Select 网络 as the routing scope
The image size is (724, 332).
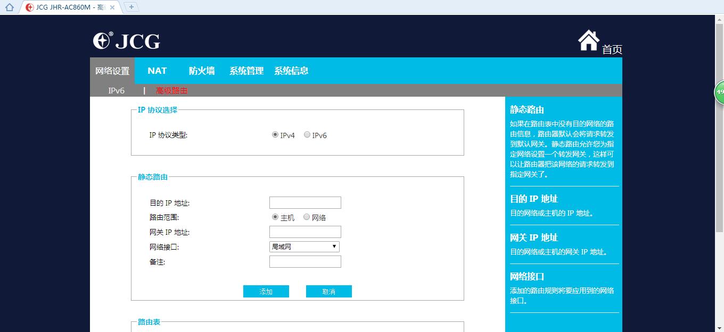(x=307, y=217)
